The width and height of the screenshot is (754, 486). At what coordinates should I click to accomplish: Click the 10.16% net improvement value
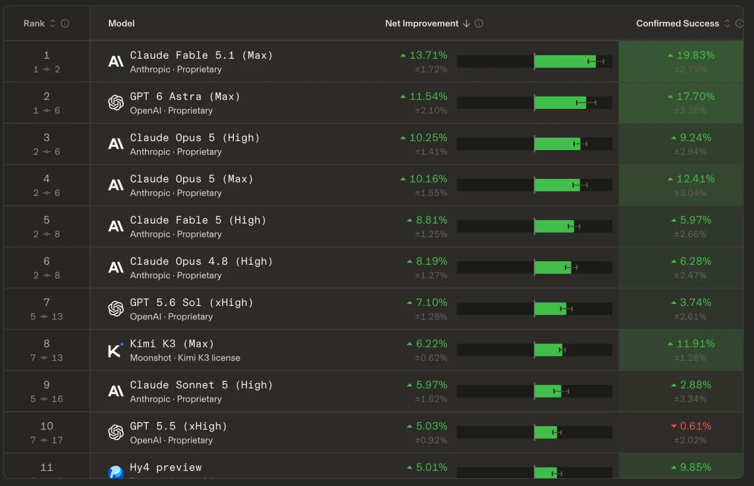428,179
